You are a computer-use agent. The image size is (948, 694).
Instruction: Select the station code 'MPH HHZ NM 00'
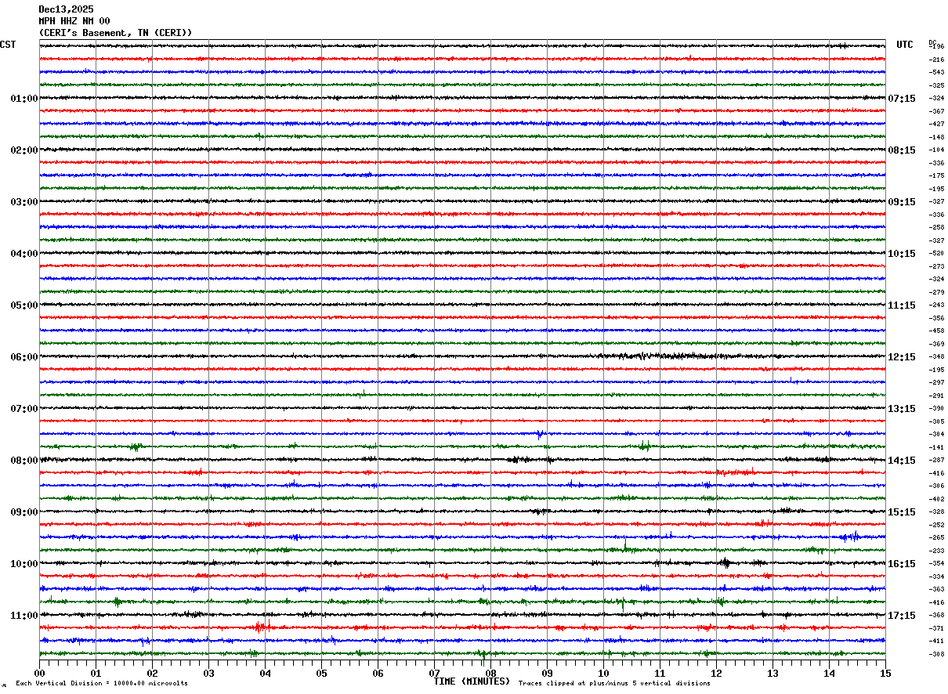[x=74, y=21]
